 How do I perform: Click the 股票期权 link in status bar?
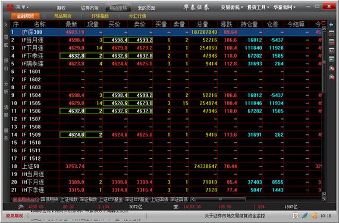coord(14,216)
